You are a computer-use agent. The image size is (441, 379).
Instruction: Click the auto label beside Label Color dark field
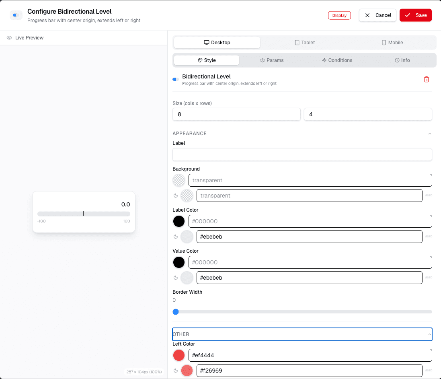pos(429,236)
